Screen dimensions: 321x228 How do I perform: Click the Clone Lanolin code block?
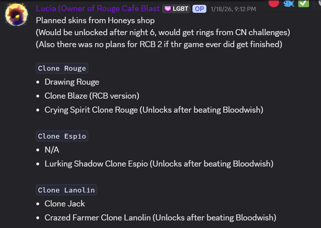pos(66,190)
